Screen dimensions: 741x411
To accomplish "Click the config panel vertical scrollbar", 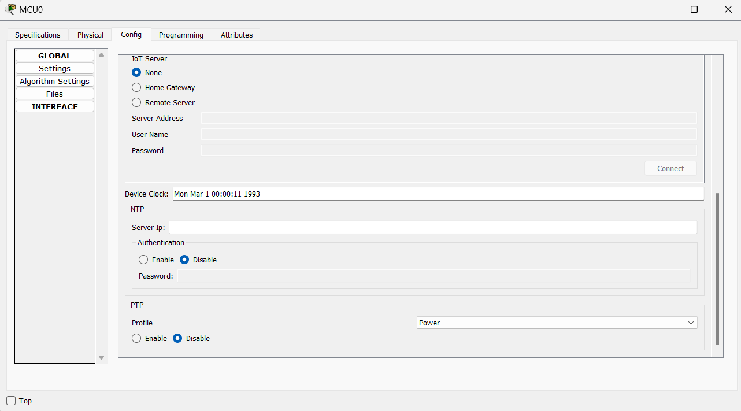I will 717,269.
